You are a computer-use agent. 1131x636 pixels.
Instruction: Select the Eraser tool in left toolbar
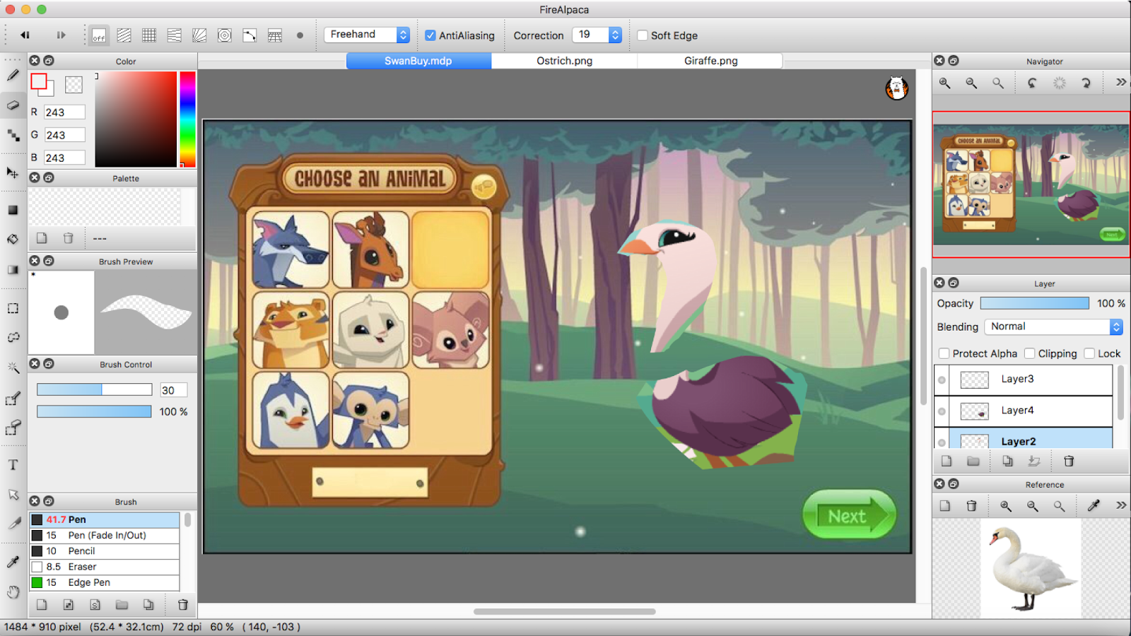13,105
